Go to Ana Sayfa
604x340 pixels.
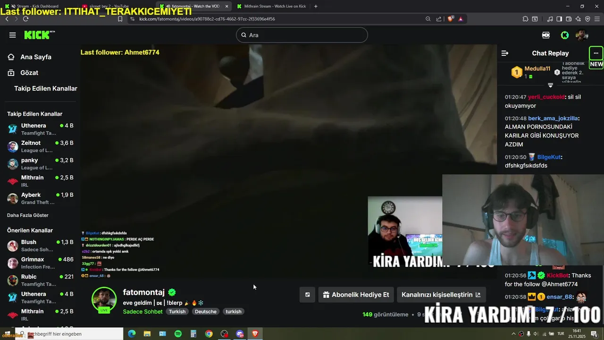coord(30,57)
